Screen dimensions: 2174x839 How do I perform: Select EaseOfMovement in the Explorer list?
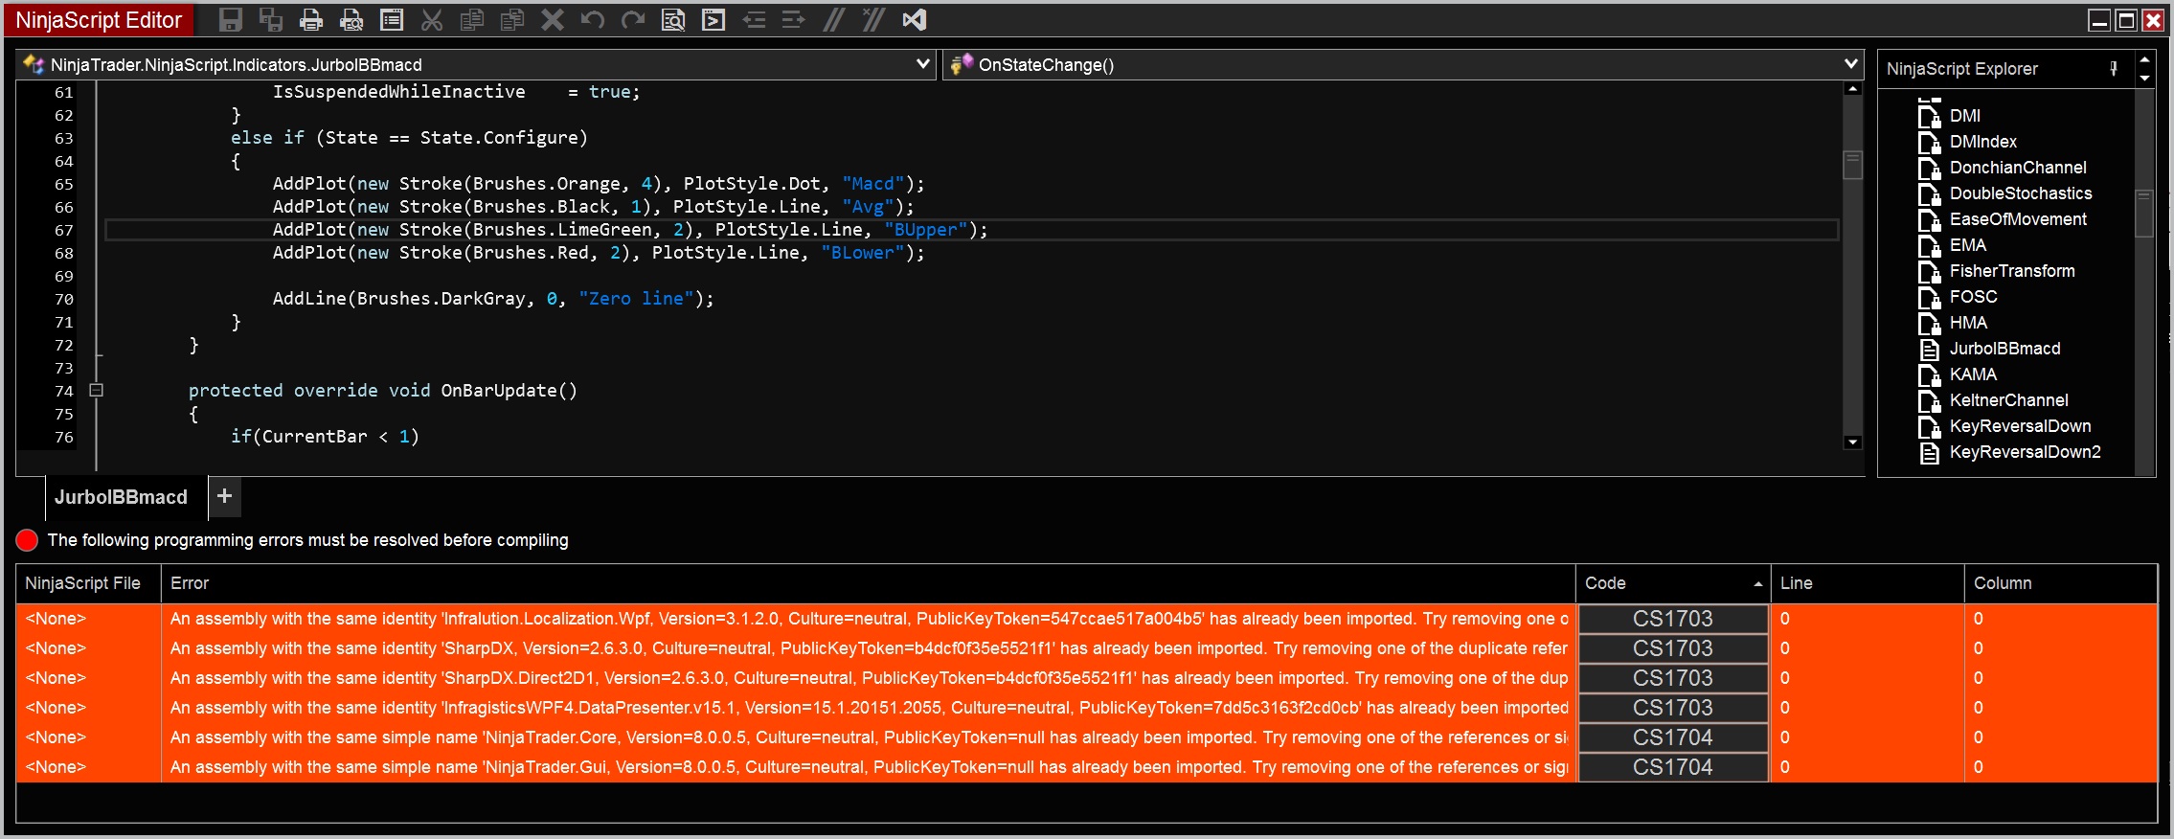(2018, 219)
